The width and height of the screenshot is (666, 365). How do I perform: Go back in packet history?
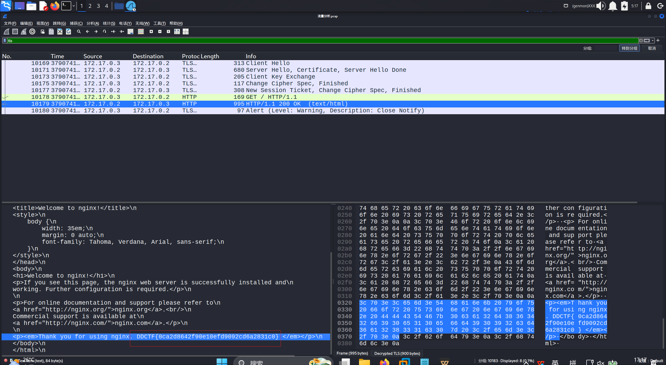click(87, 31)
